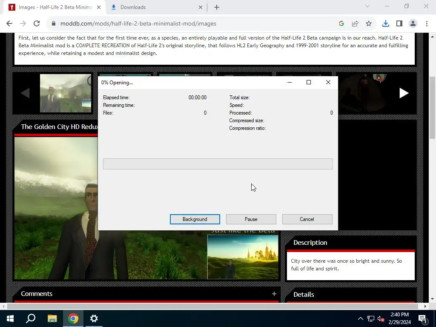This screenshot has width=436, height=327.
Task: Open the tab search chevron in the title bar
Action: [367, 6]
